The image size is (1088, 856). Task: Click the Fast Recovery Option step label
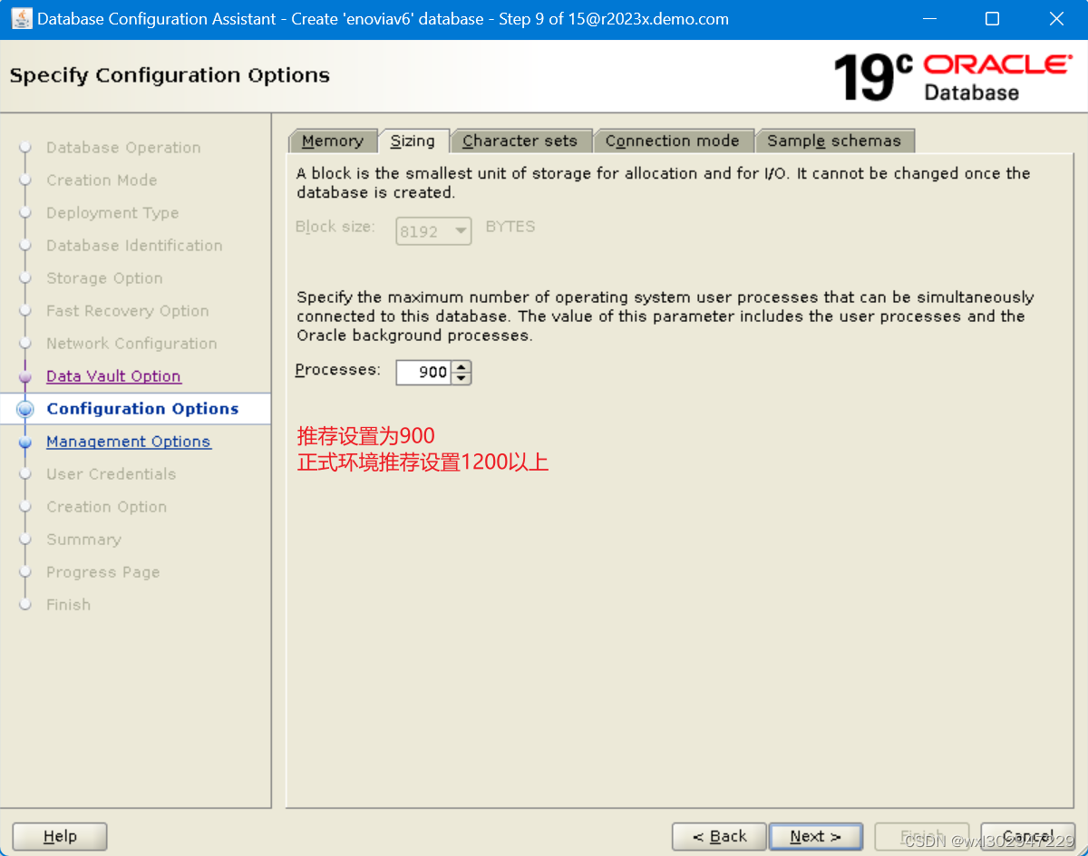pos(128,311)
